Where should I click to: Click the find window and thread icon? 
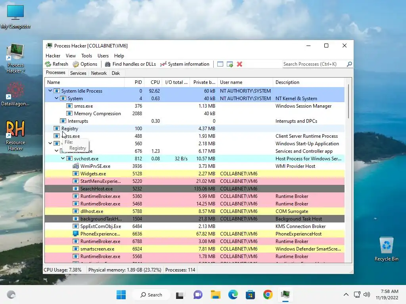[230, 64]
